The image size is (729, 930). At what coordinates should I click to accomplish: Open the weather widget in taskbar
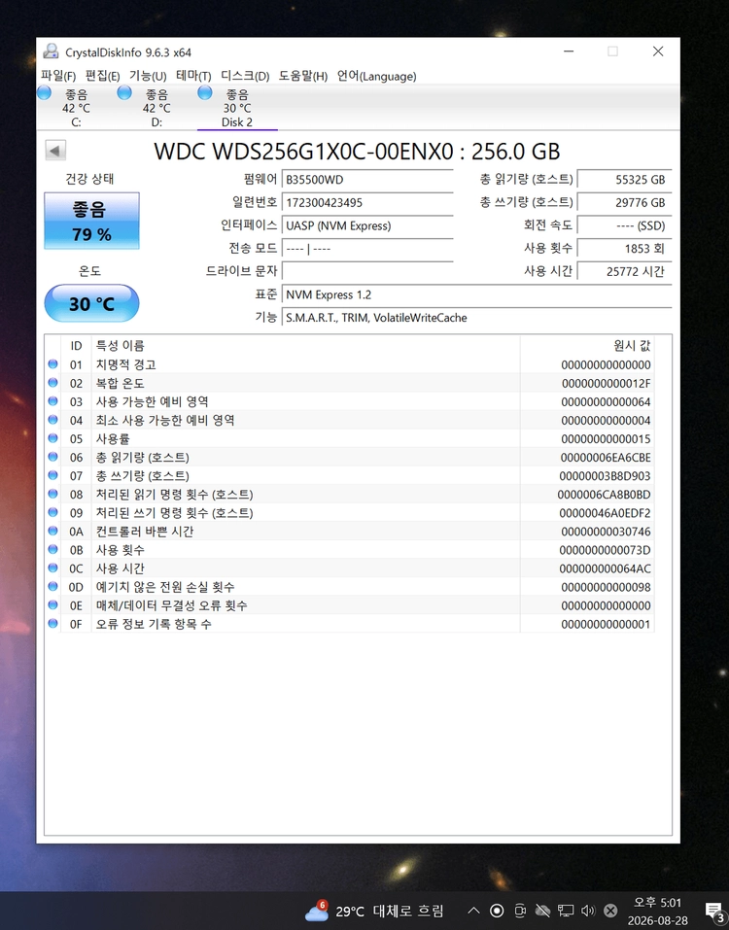tap(373, 911)
